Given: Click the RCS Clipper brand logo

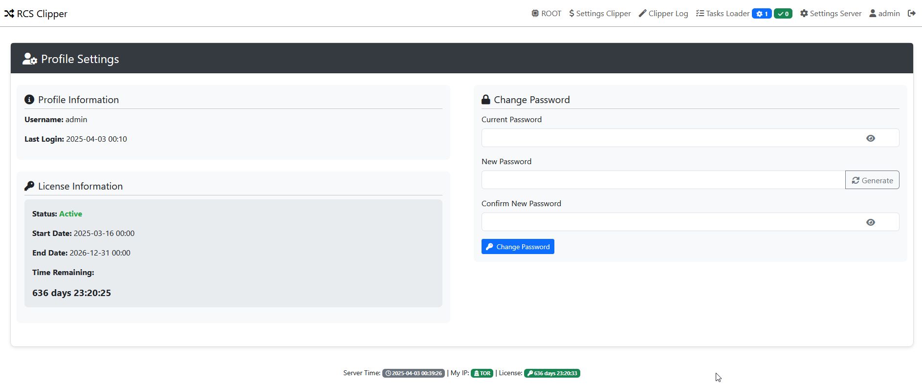Looking at the screenshot, I should tap(36, 14).
